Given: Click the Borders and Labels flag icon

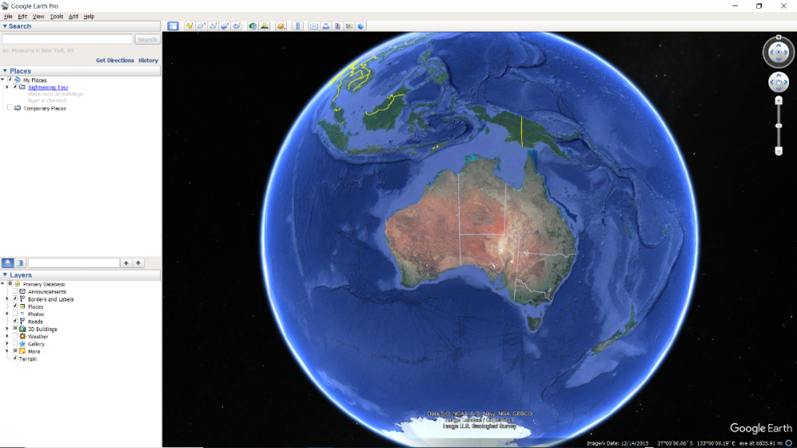Looking at the screenshot, I should click(x=22, y=299).
